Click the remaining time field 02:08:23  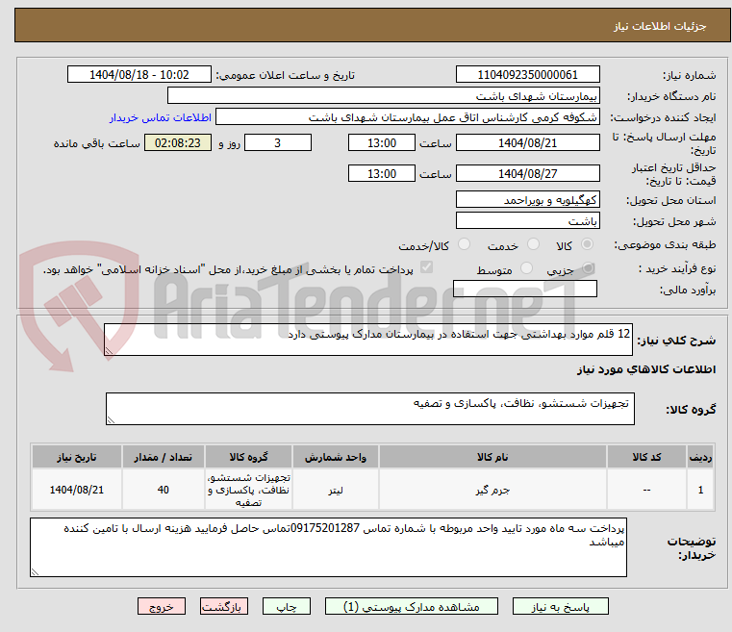(x=177, y=142)
